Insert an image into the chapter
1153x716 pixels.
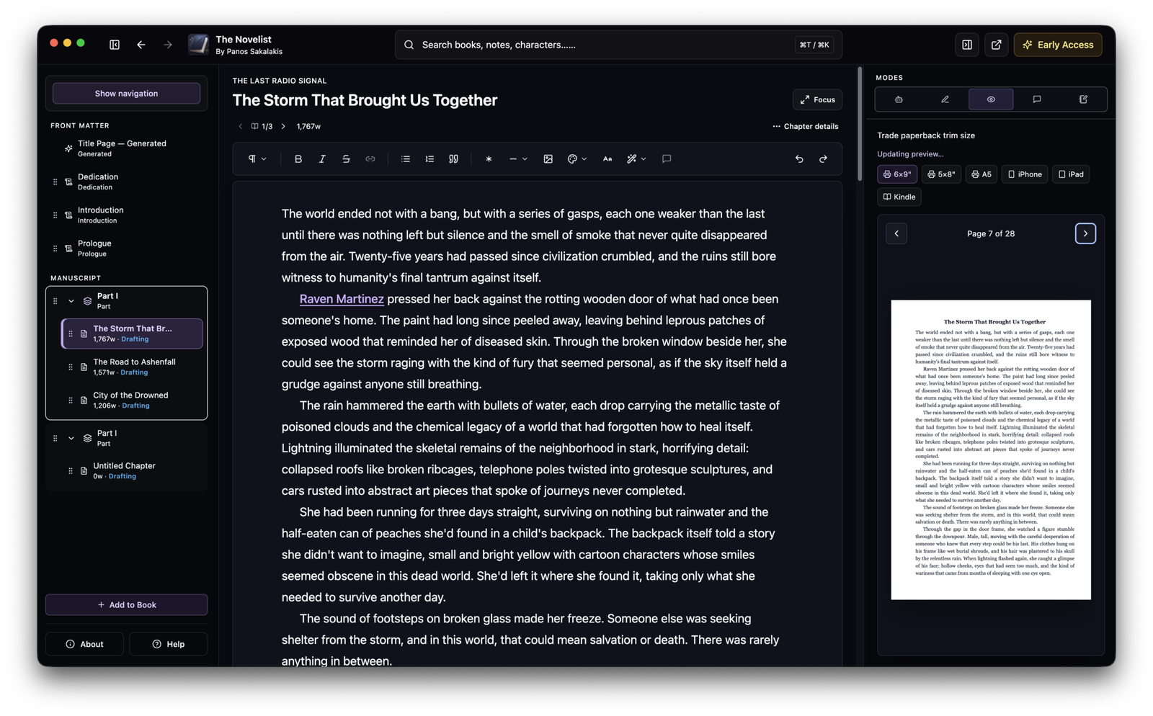[x=548, y=159]
